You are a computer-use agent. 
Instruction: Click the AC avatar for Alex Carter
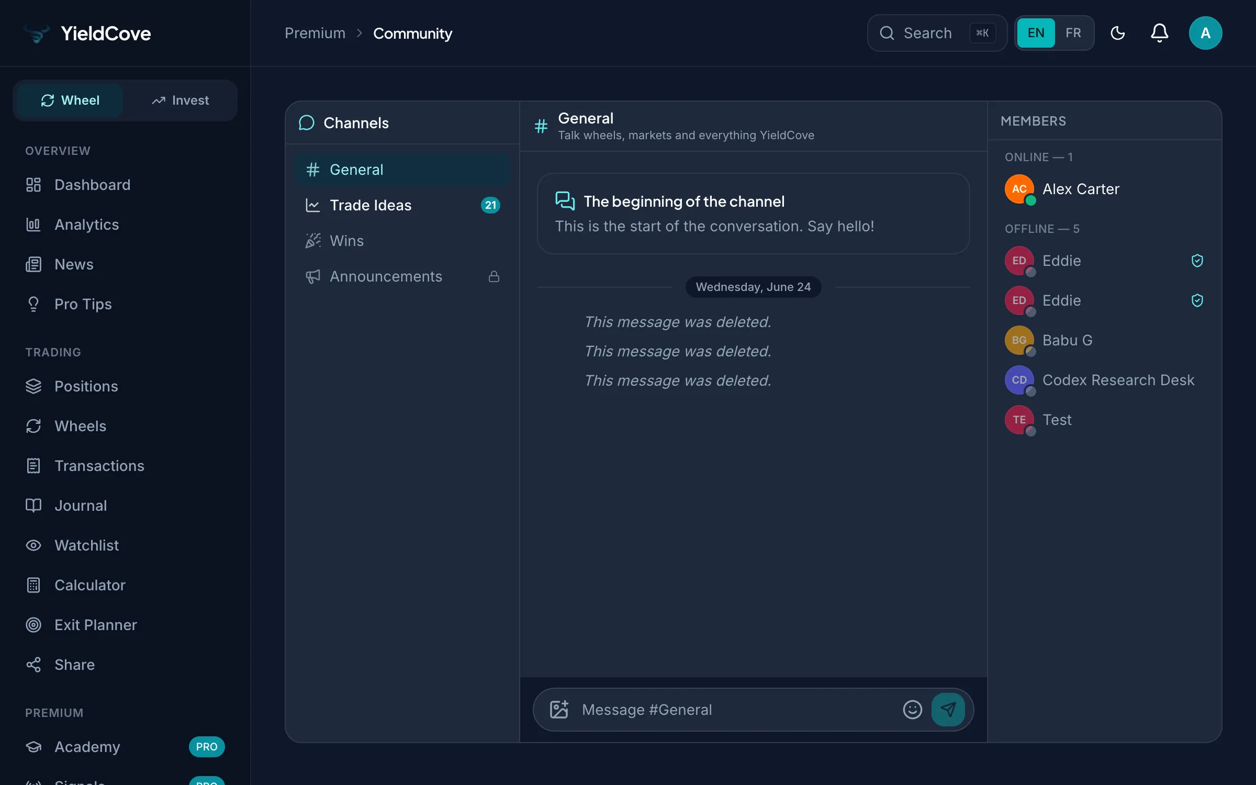(1019, 189)
